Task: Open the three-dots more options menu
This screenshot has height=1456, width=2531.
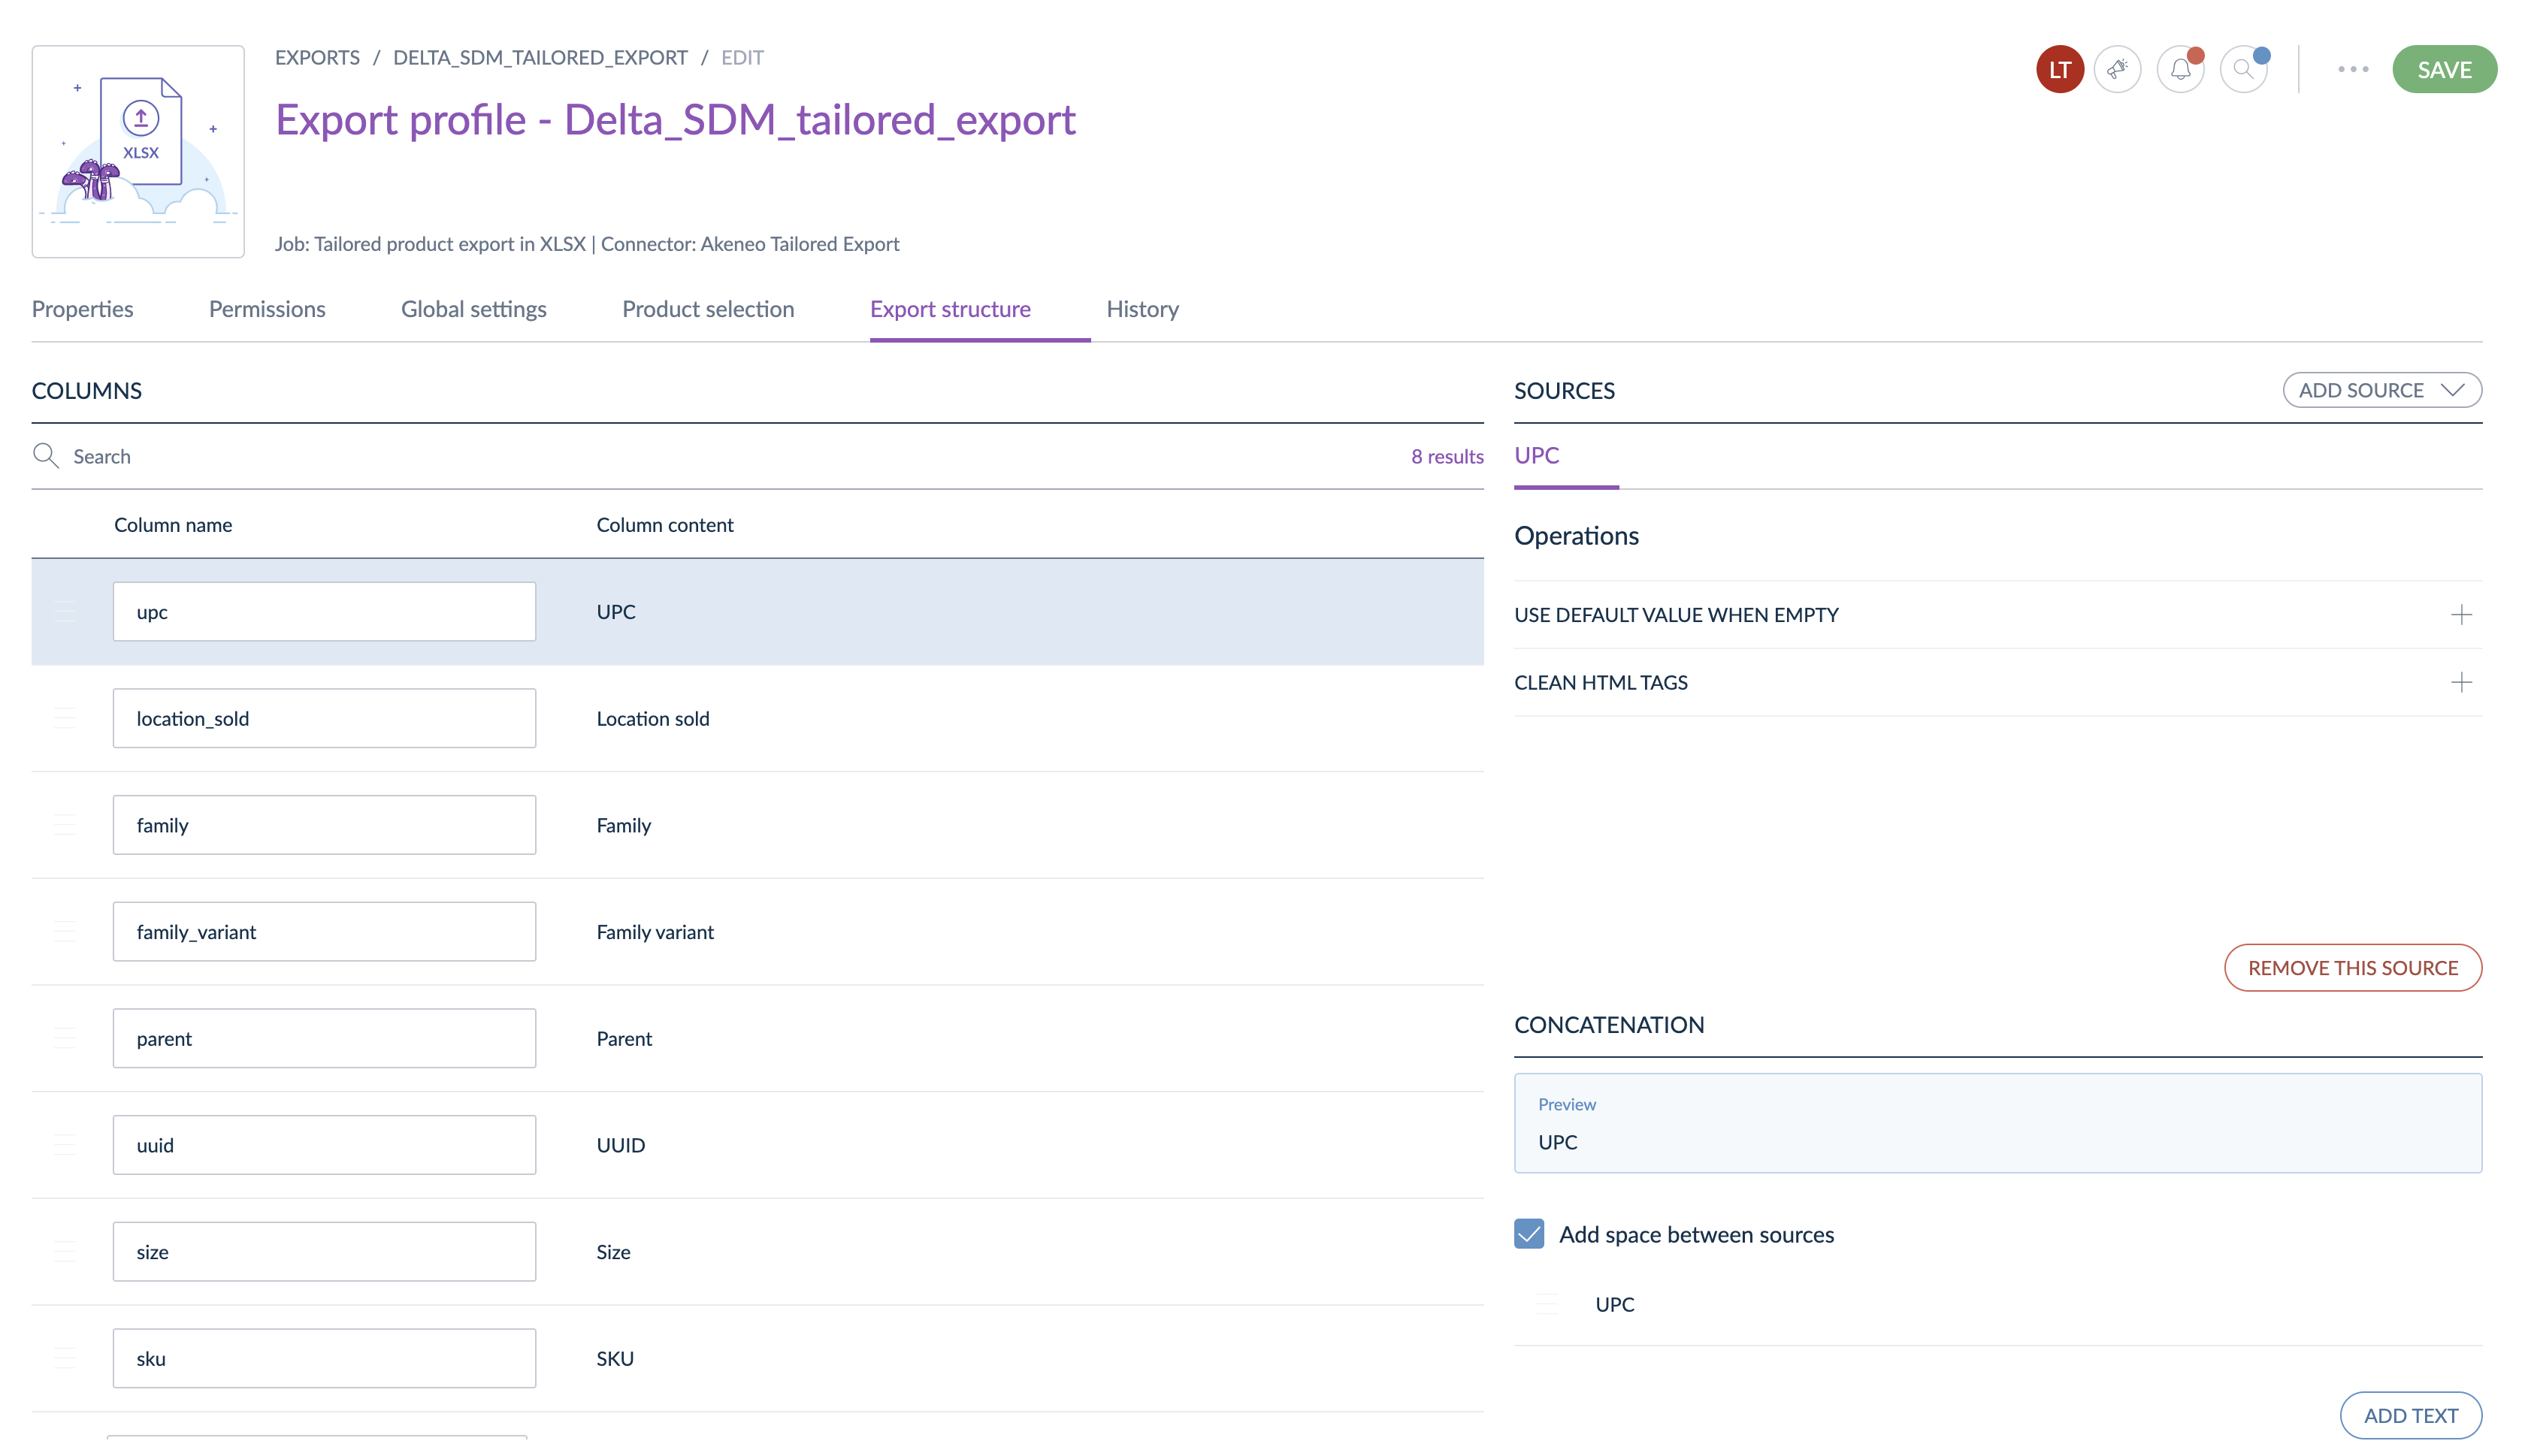Action: coord(2352,69)
